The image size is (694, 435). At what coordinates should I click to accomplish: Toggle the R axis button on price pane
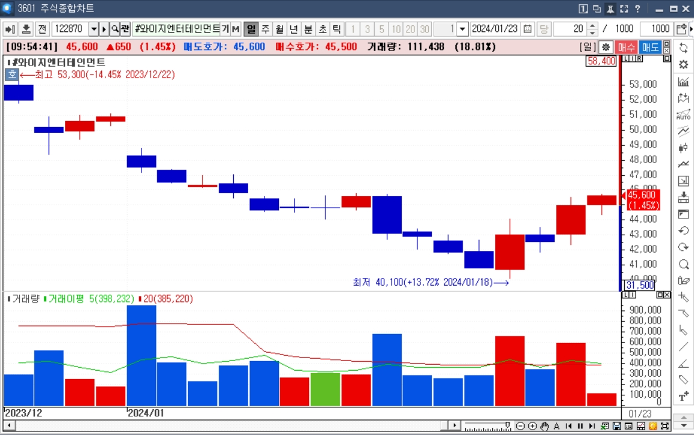(639, 58)
